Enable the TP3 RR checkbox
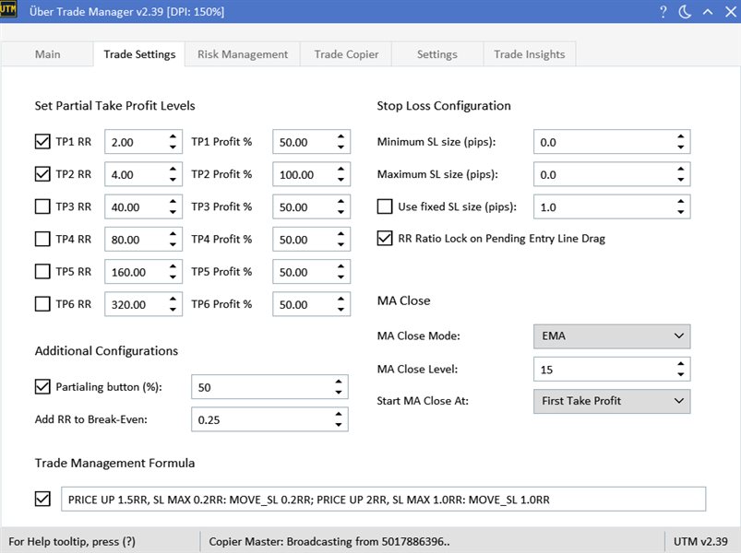Viewport: 741px width, 553px height. [42, 207]
